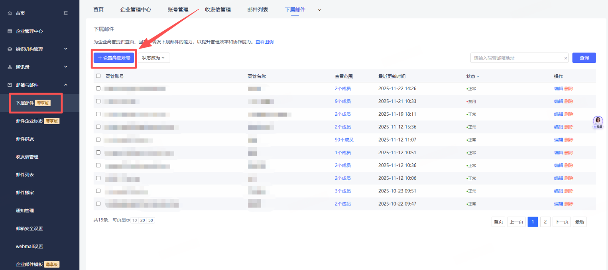Expand the 通讯录 sidebar section
608x270 pixels.
[66, 67]
